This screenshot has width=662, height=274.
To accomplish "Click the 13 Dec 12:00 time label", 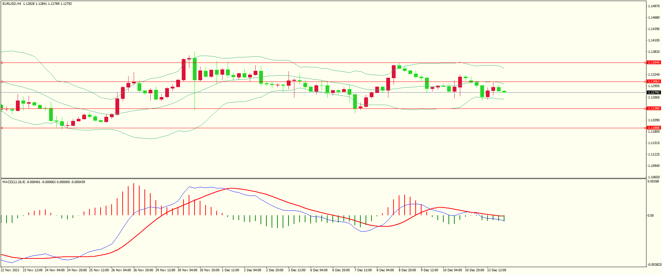I will tap(496, 270).
